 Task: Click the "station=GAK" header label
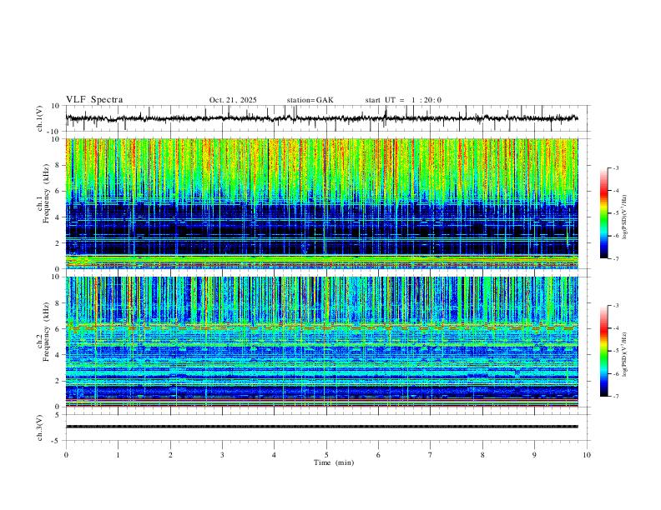click(310, 100)
